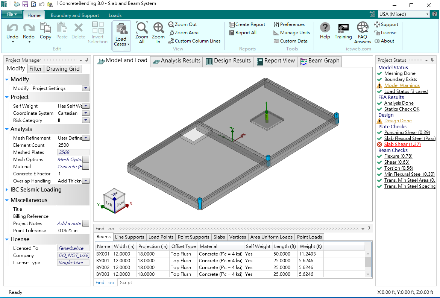The width and height of the screenshot is (440, 298).
Task: Click the Training icon
Action: (343, 28)
